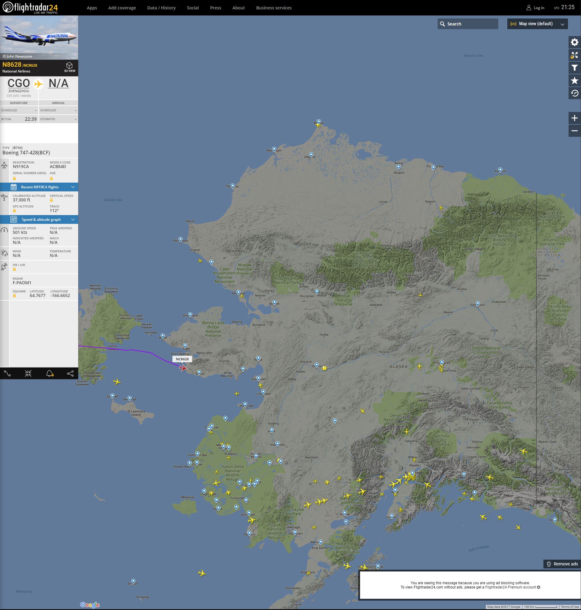Click the Mode-S code ACB84D
The image size is (581, 610).
(x=58, y=167)
